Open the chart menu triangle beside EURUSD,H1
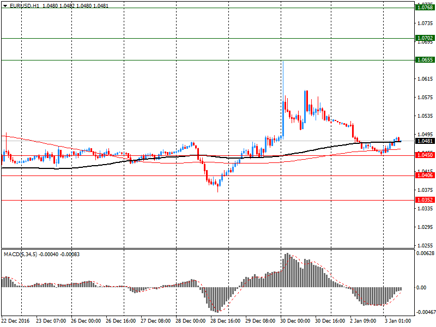436x327 pixels. [5, 6]
